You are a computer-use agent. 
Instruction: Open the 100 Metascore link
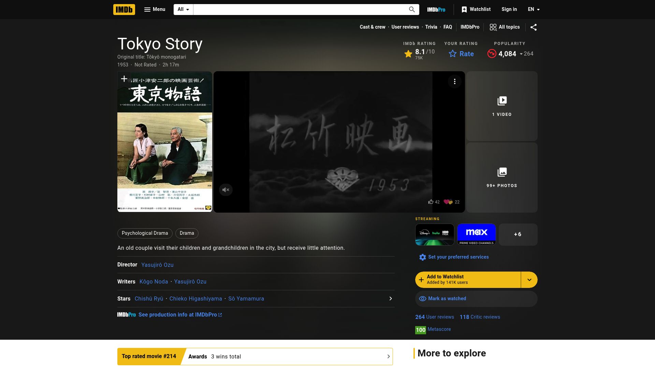tap(433, 329)
